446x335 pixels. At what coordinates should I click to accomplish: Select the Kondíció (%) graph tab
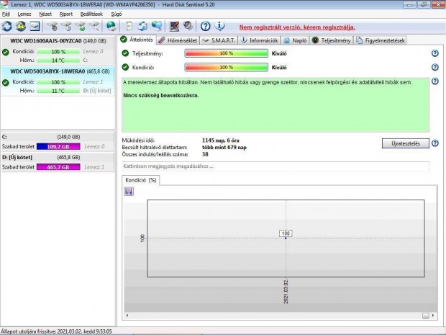pos(141,180)
